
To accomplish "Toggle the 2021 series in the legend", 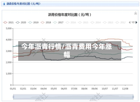I will pos(8,22).
